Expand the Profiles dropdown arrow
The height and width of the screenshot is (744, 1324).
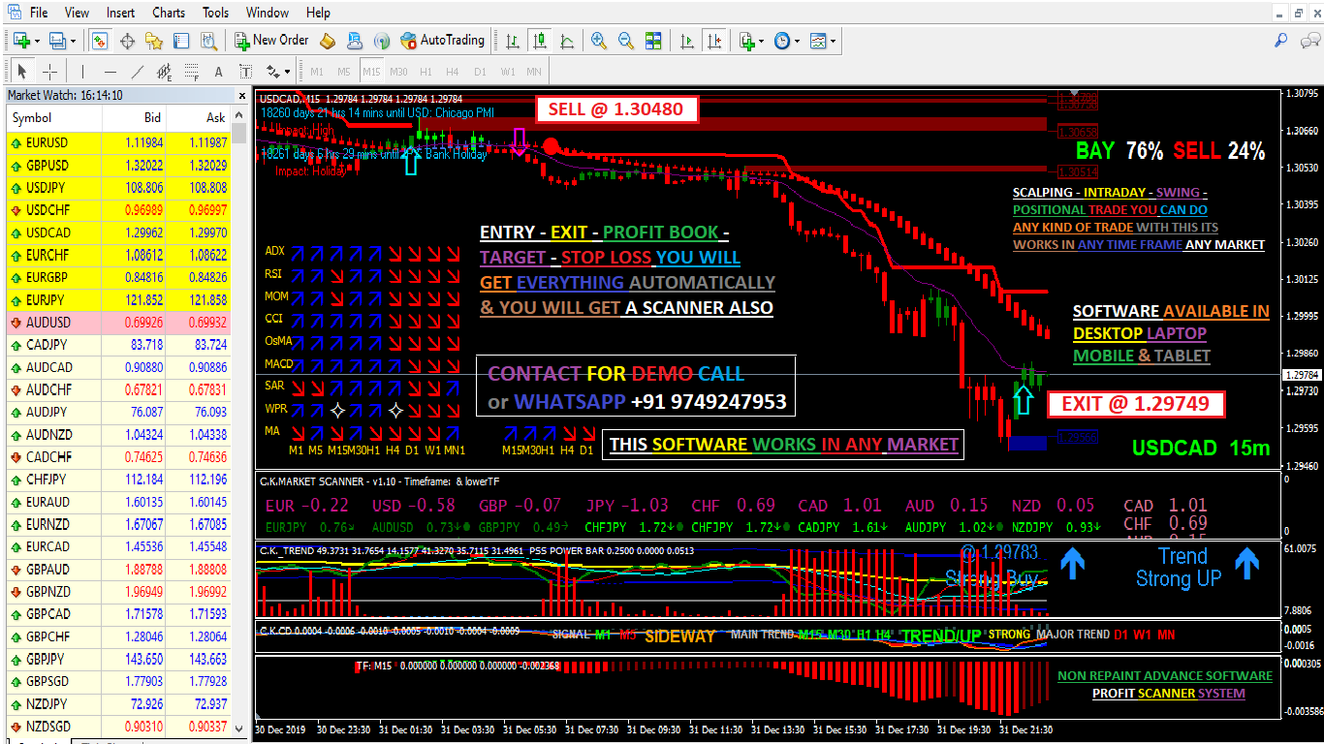[x=73, y=42]
